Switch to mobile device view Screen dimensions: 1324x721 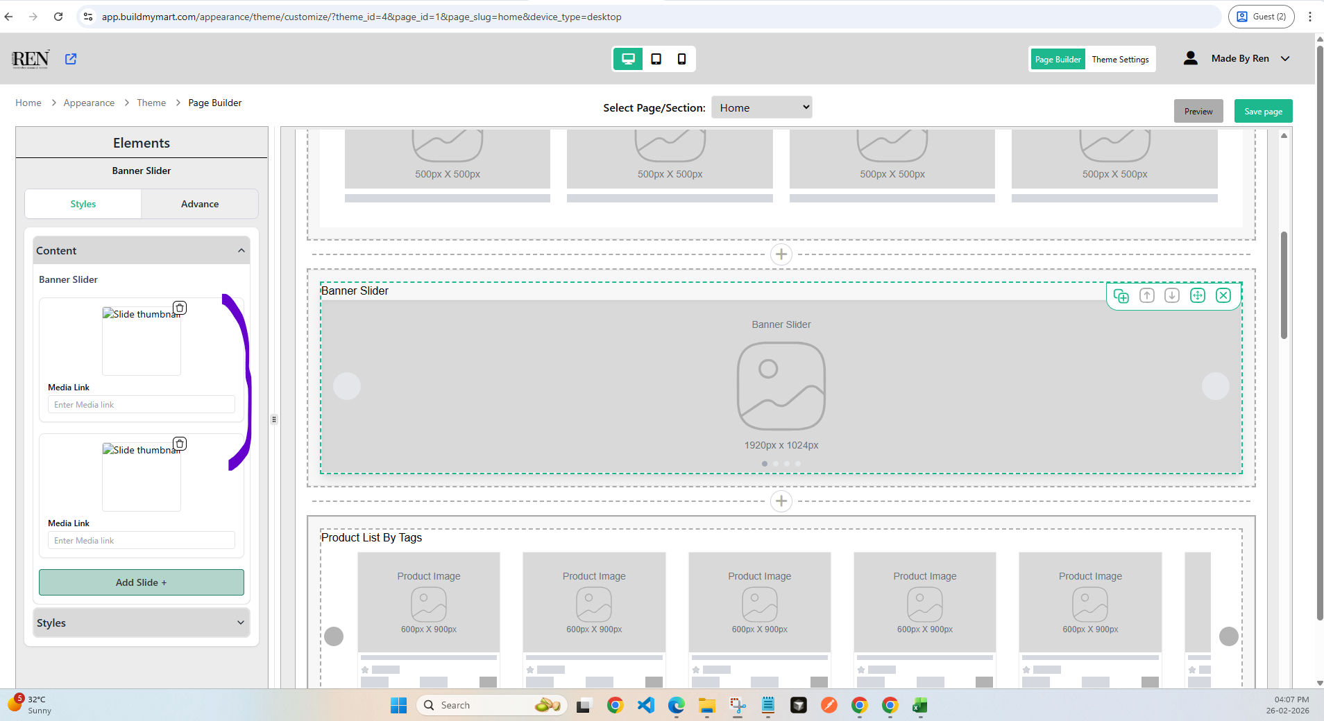681,59
